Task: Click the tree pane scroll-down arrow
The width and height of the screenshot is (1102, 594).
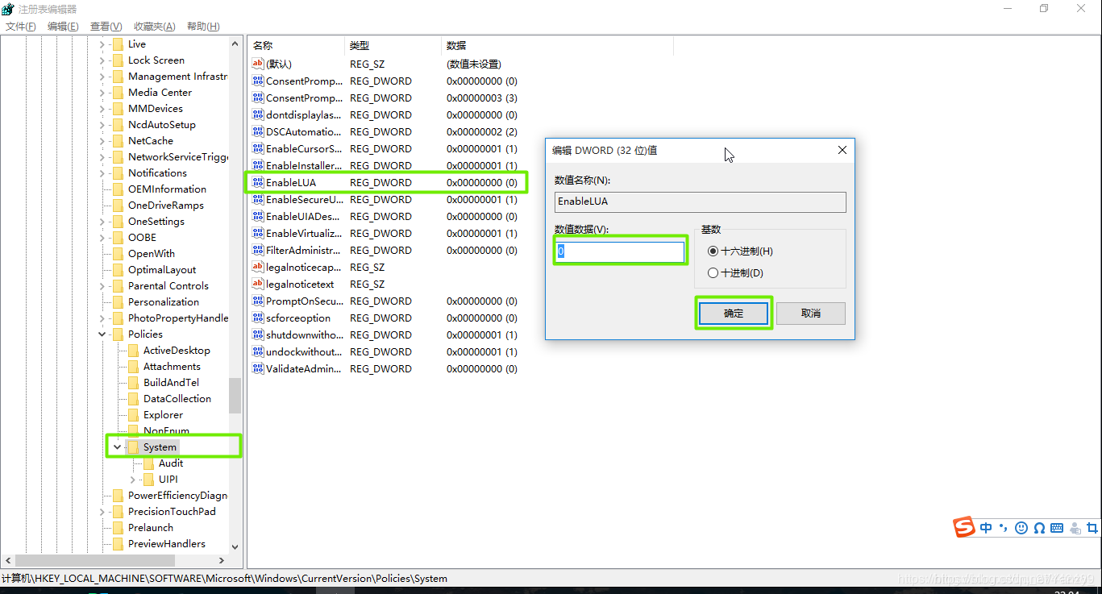Action: [235, 546]
